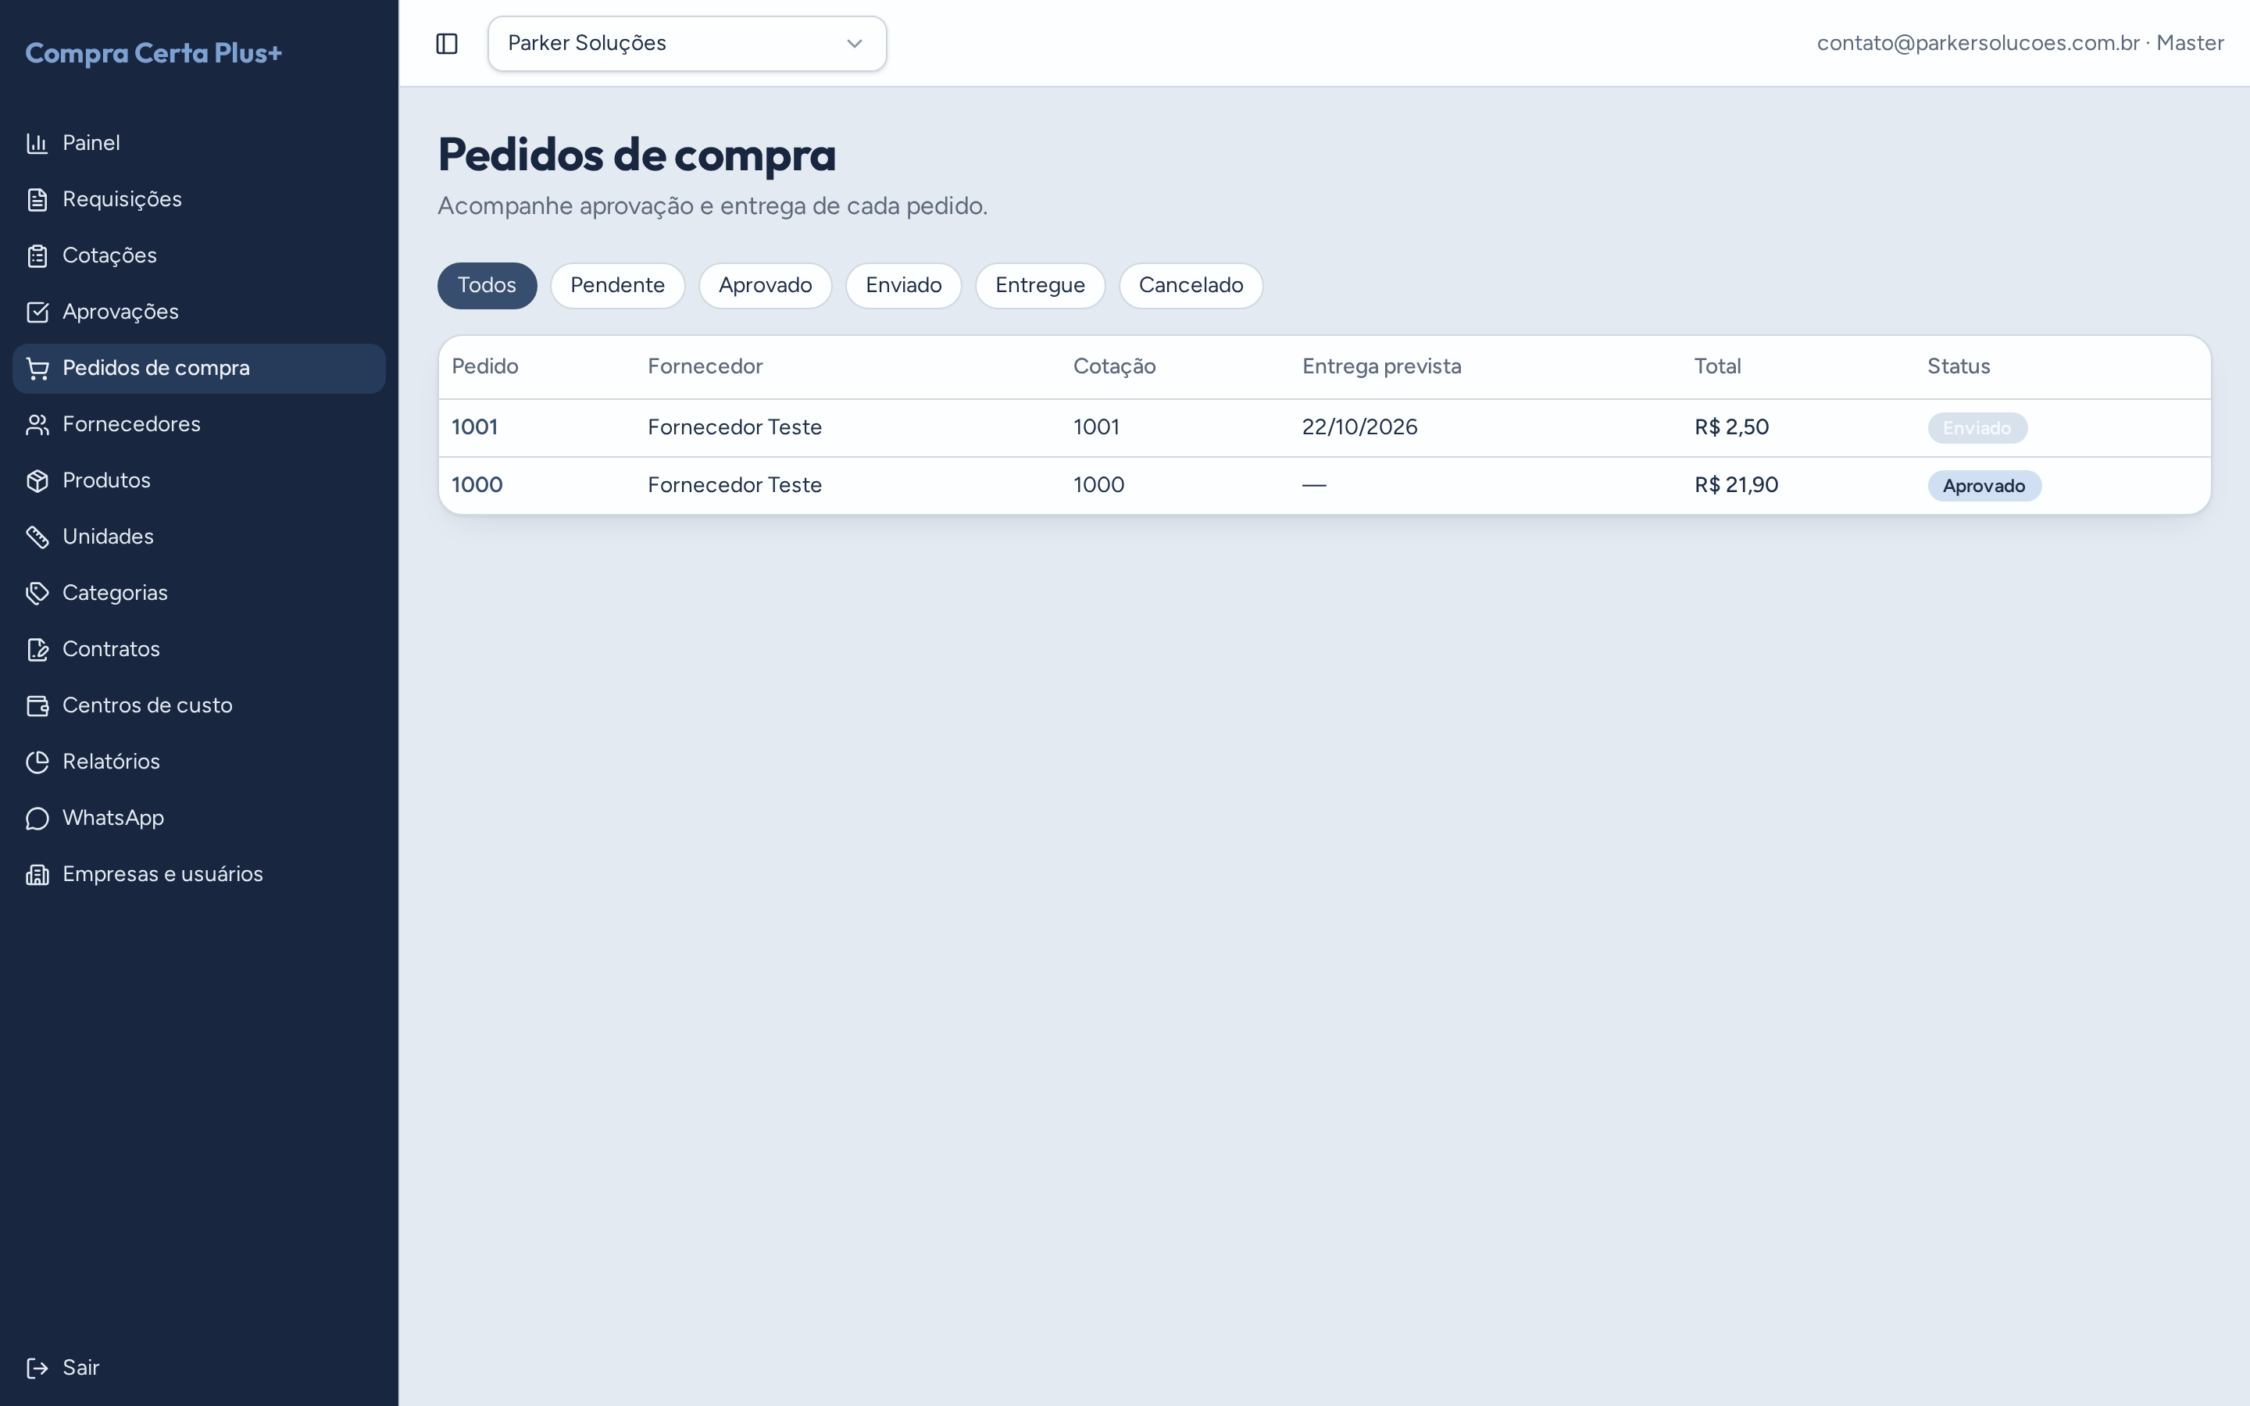Click the WhatsApp chat bubble icon
The image size is (2250, 1406).
(x=37, y=819)
